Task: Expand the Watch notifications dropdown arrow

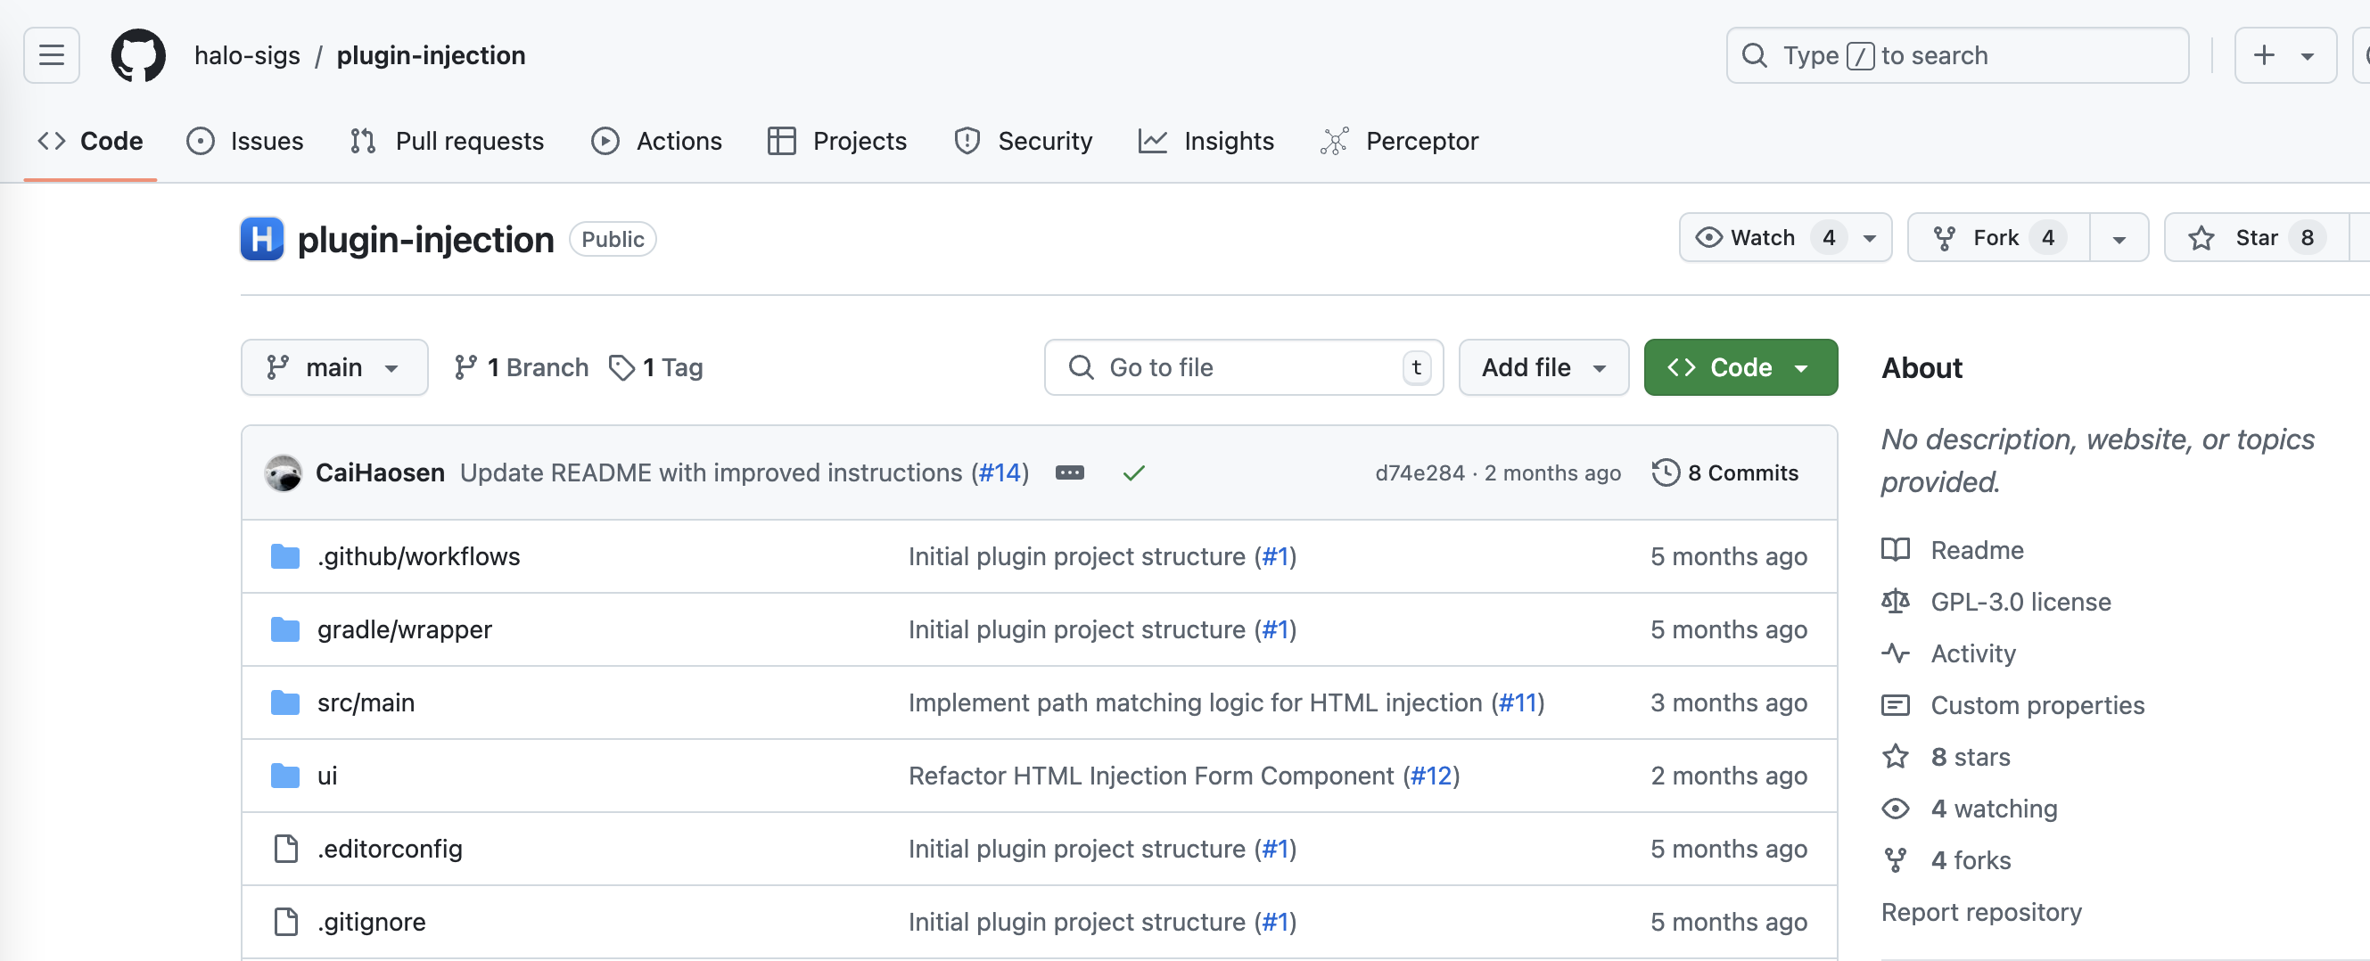Action: (x=1870, y=238)
